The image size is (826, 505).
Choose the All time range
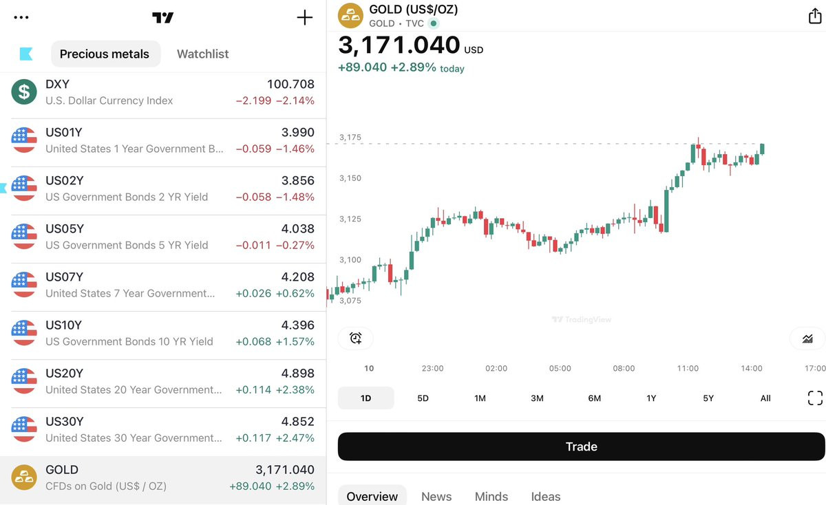[x=765, y=398]
